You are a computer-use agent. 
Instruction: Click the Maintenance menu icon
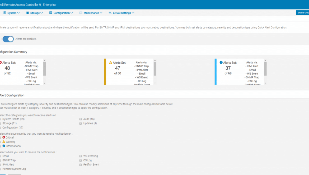(81, 13)
